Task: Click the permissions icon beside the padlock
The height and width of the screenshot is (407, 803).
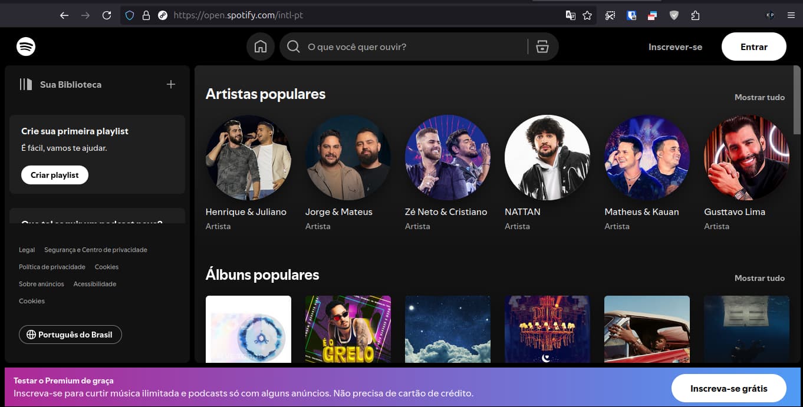Action: (x=163, y=15)
